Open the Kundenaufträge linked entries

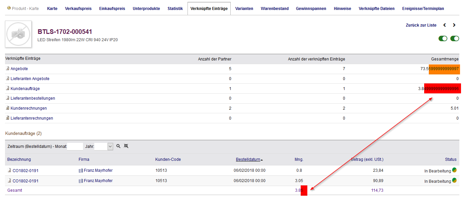click(x=25, y=89)
